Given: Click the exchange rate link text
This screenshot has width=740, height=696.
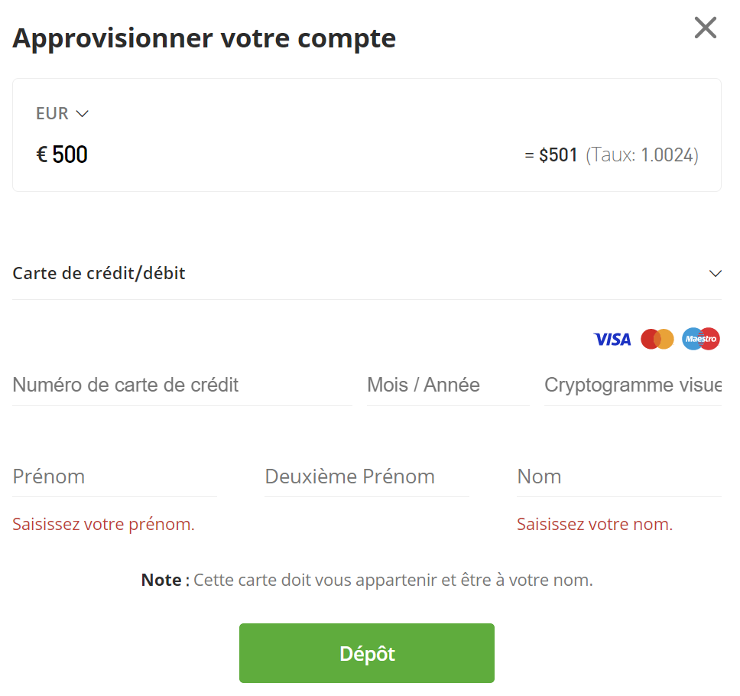Looking at the screenshot, I should 642,154.
